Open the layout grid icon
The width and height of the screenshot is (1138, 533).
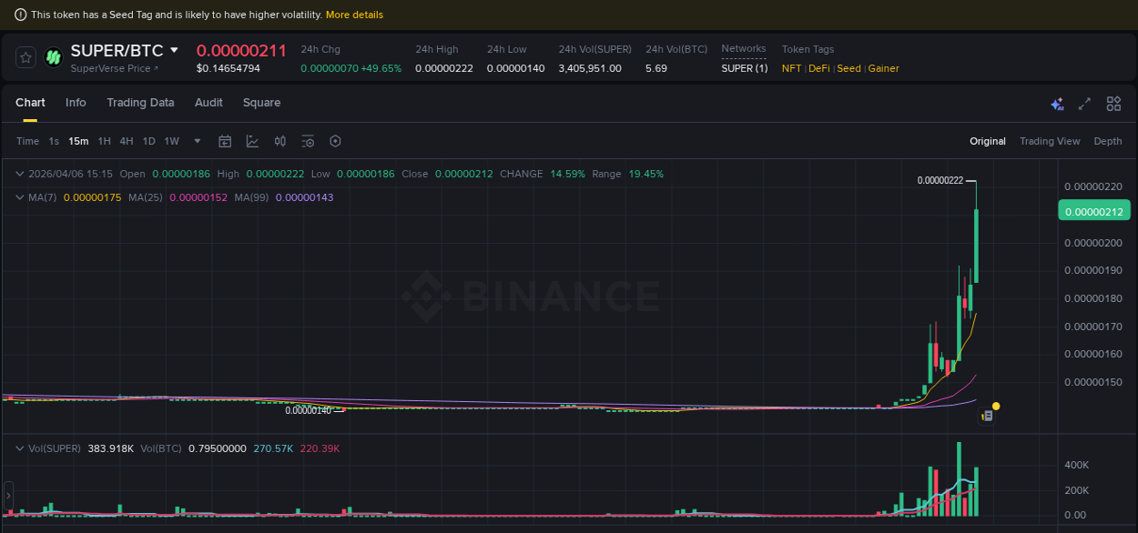coord(1113,104)
